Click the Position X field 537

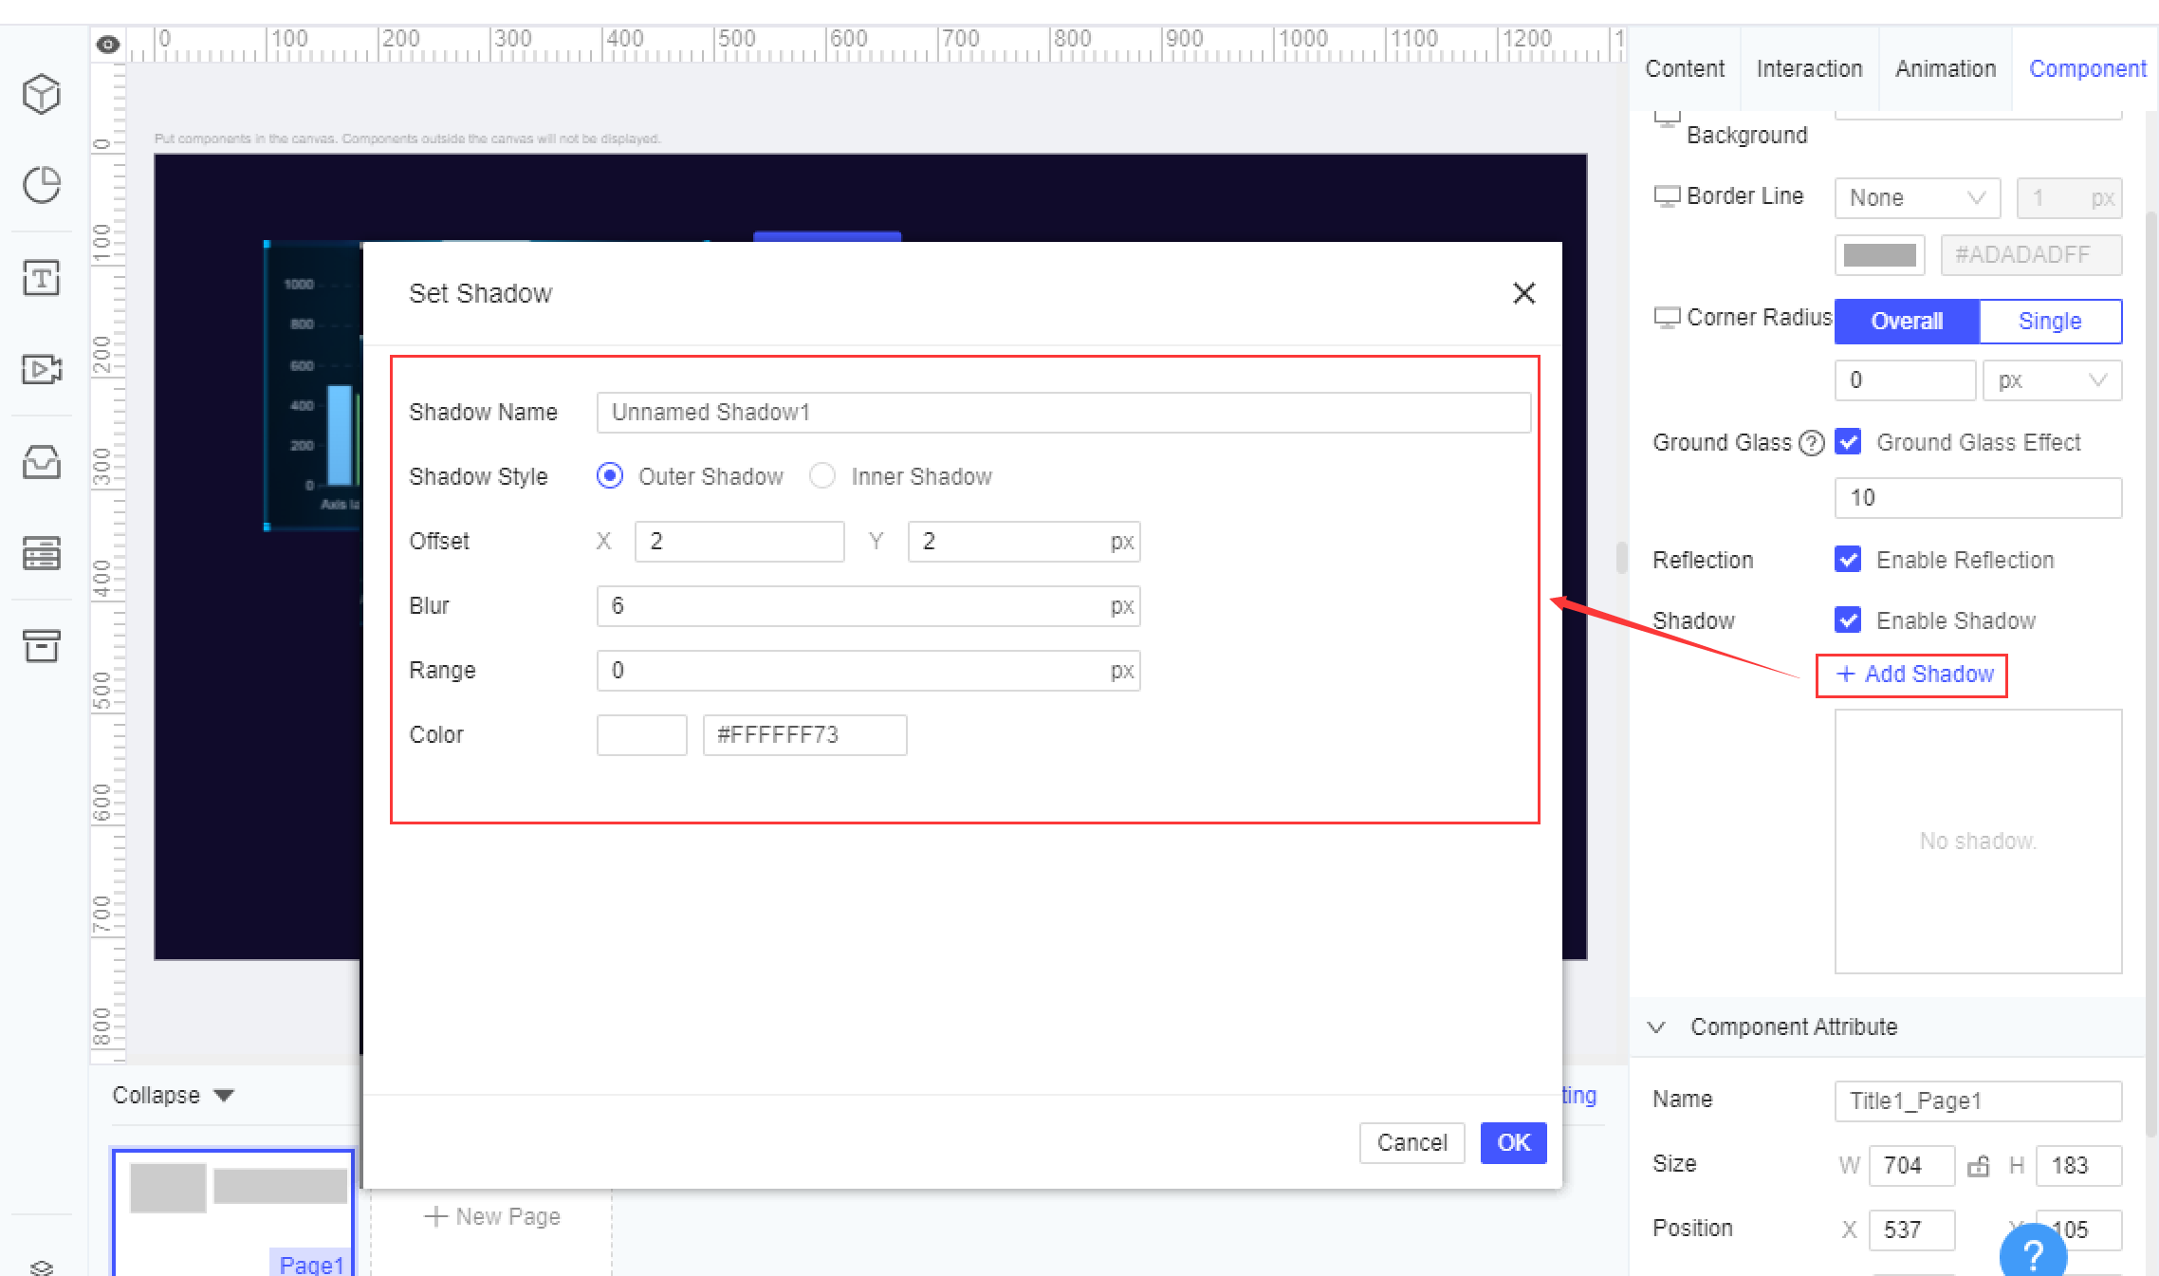[x=1911, y=1230]
